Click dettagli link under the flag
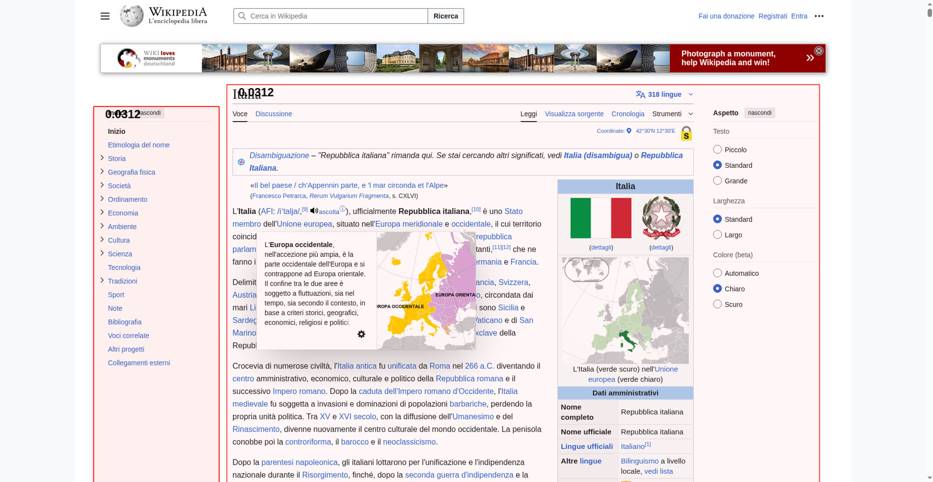Screen dimensions: 933x482 point(601,248)
